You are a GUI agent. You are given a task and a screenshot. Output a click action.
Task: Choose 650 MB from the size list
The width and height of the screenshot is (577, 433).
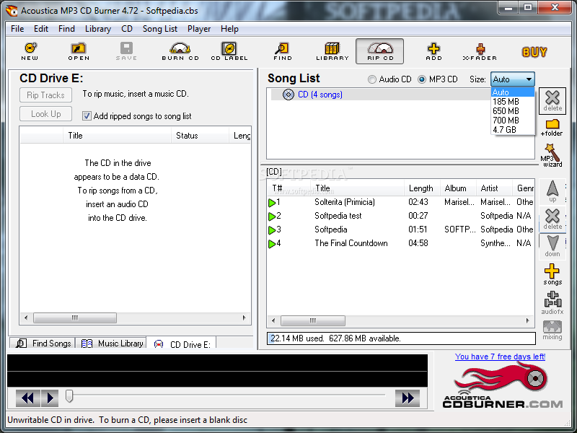[513, 111]
